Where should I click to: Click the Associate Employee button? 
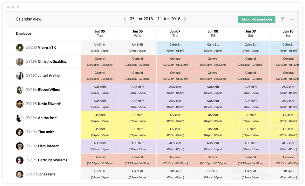tap(256, 19)
